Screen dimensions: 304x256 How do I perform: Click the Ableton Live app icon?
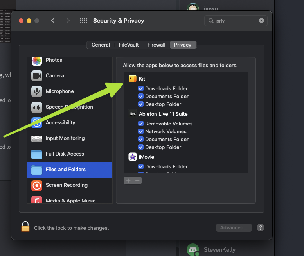[x=133, y=114]
